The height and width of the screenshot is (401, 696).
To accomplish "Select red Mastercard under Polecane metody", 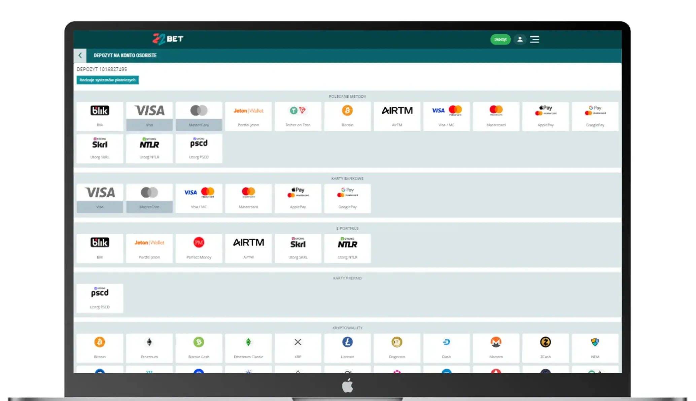I will click(x=496, y=116).
